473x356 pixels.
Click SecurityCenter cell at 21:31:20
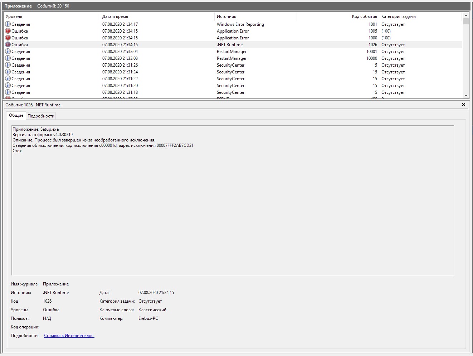[231, 86]
